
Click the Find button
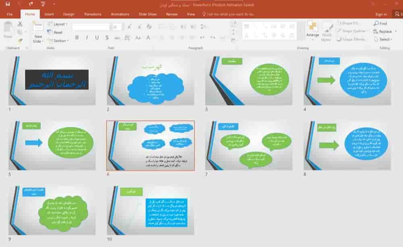click(380, 23)
